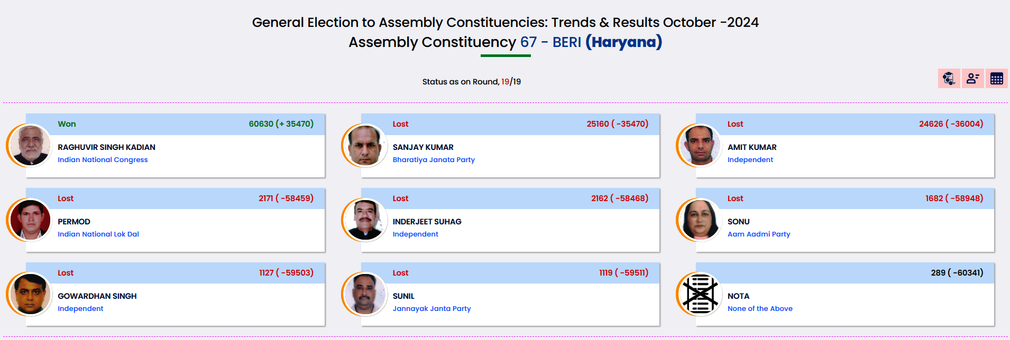Click the BERI constituency name in heading

(566, 42)
